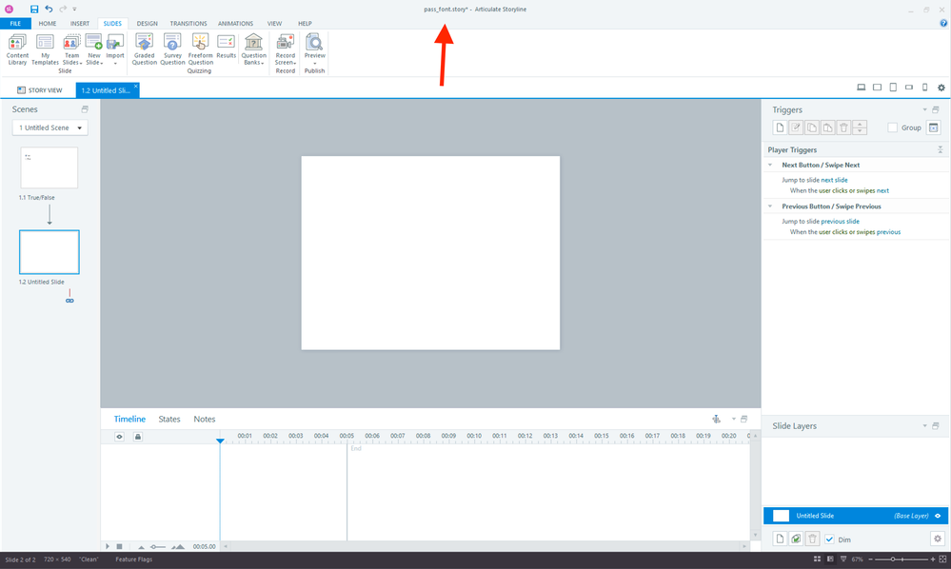
Task: Click the 'next slide' trigger link
Action: point(834,180)
